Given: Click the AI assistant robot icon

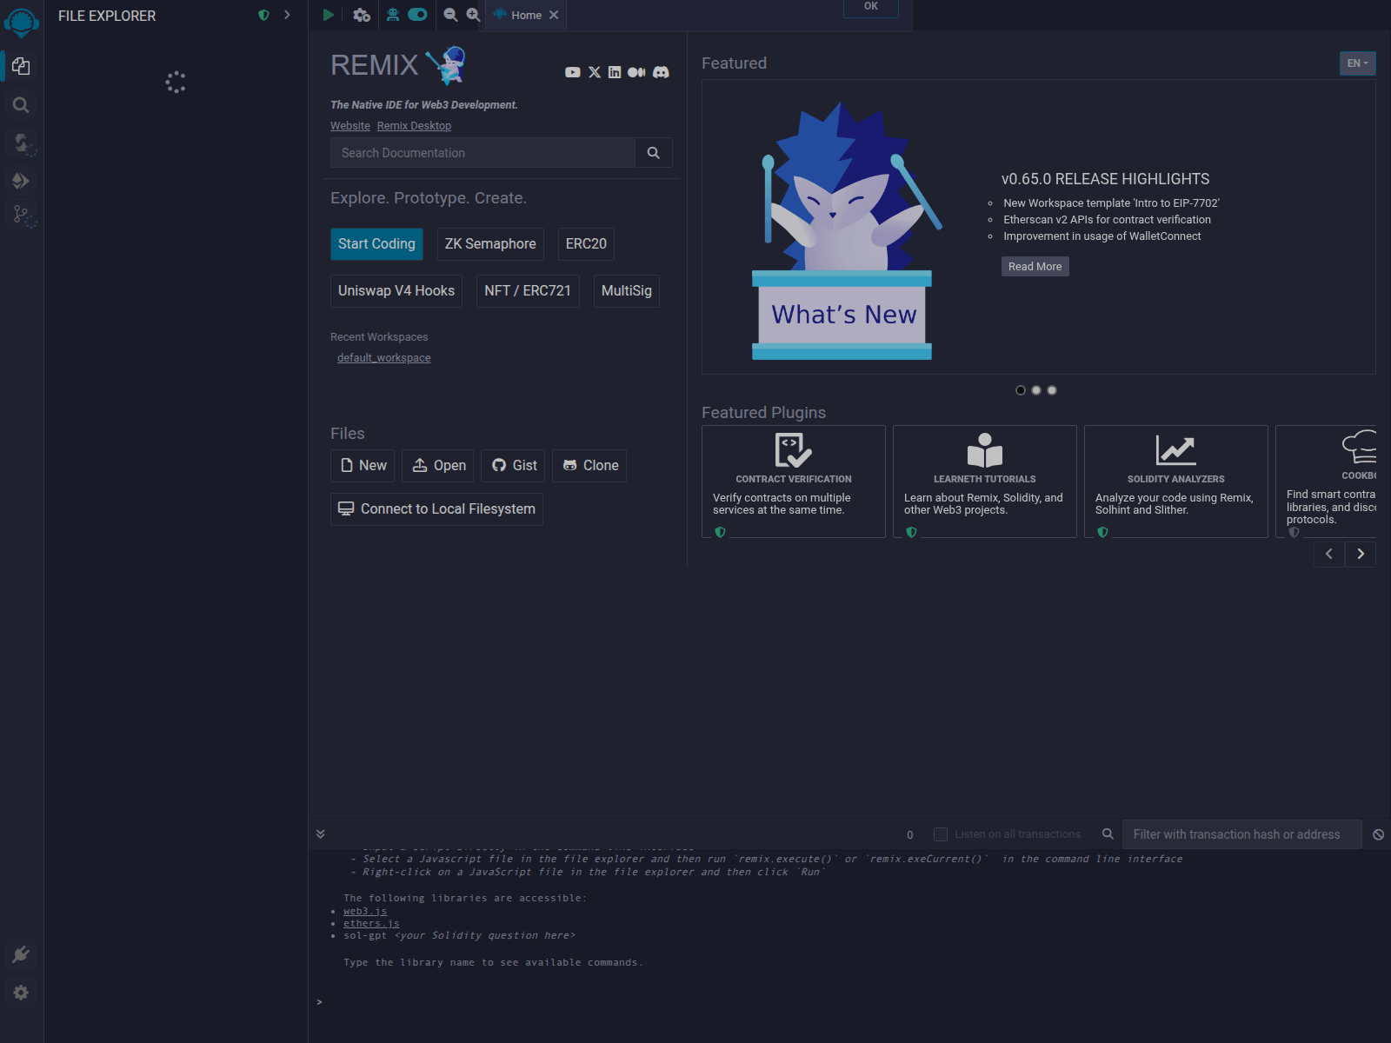Looking at the screenshot, I should [393, 15].
